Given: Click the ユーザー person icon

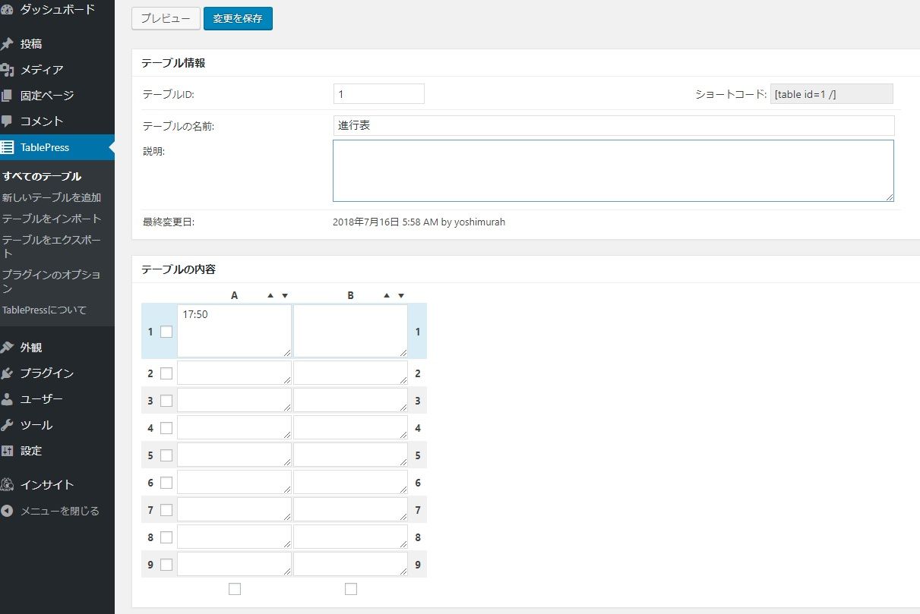Looking at the screenshot, I should [8, 399].
